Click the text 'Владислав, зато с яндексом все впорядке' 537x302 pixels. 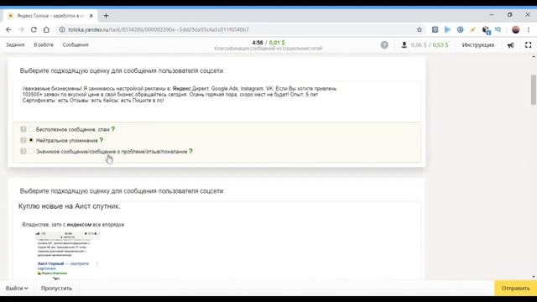tap(73, 225)
